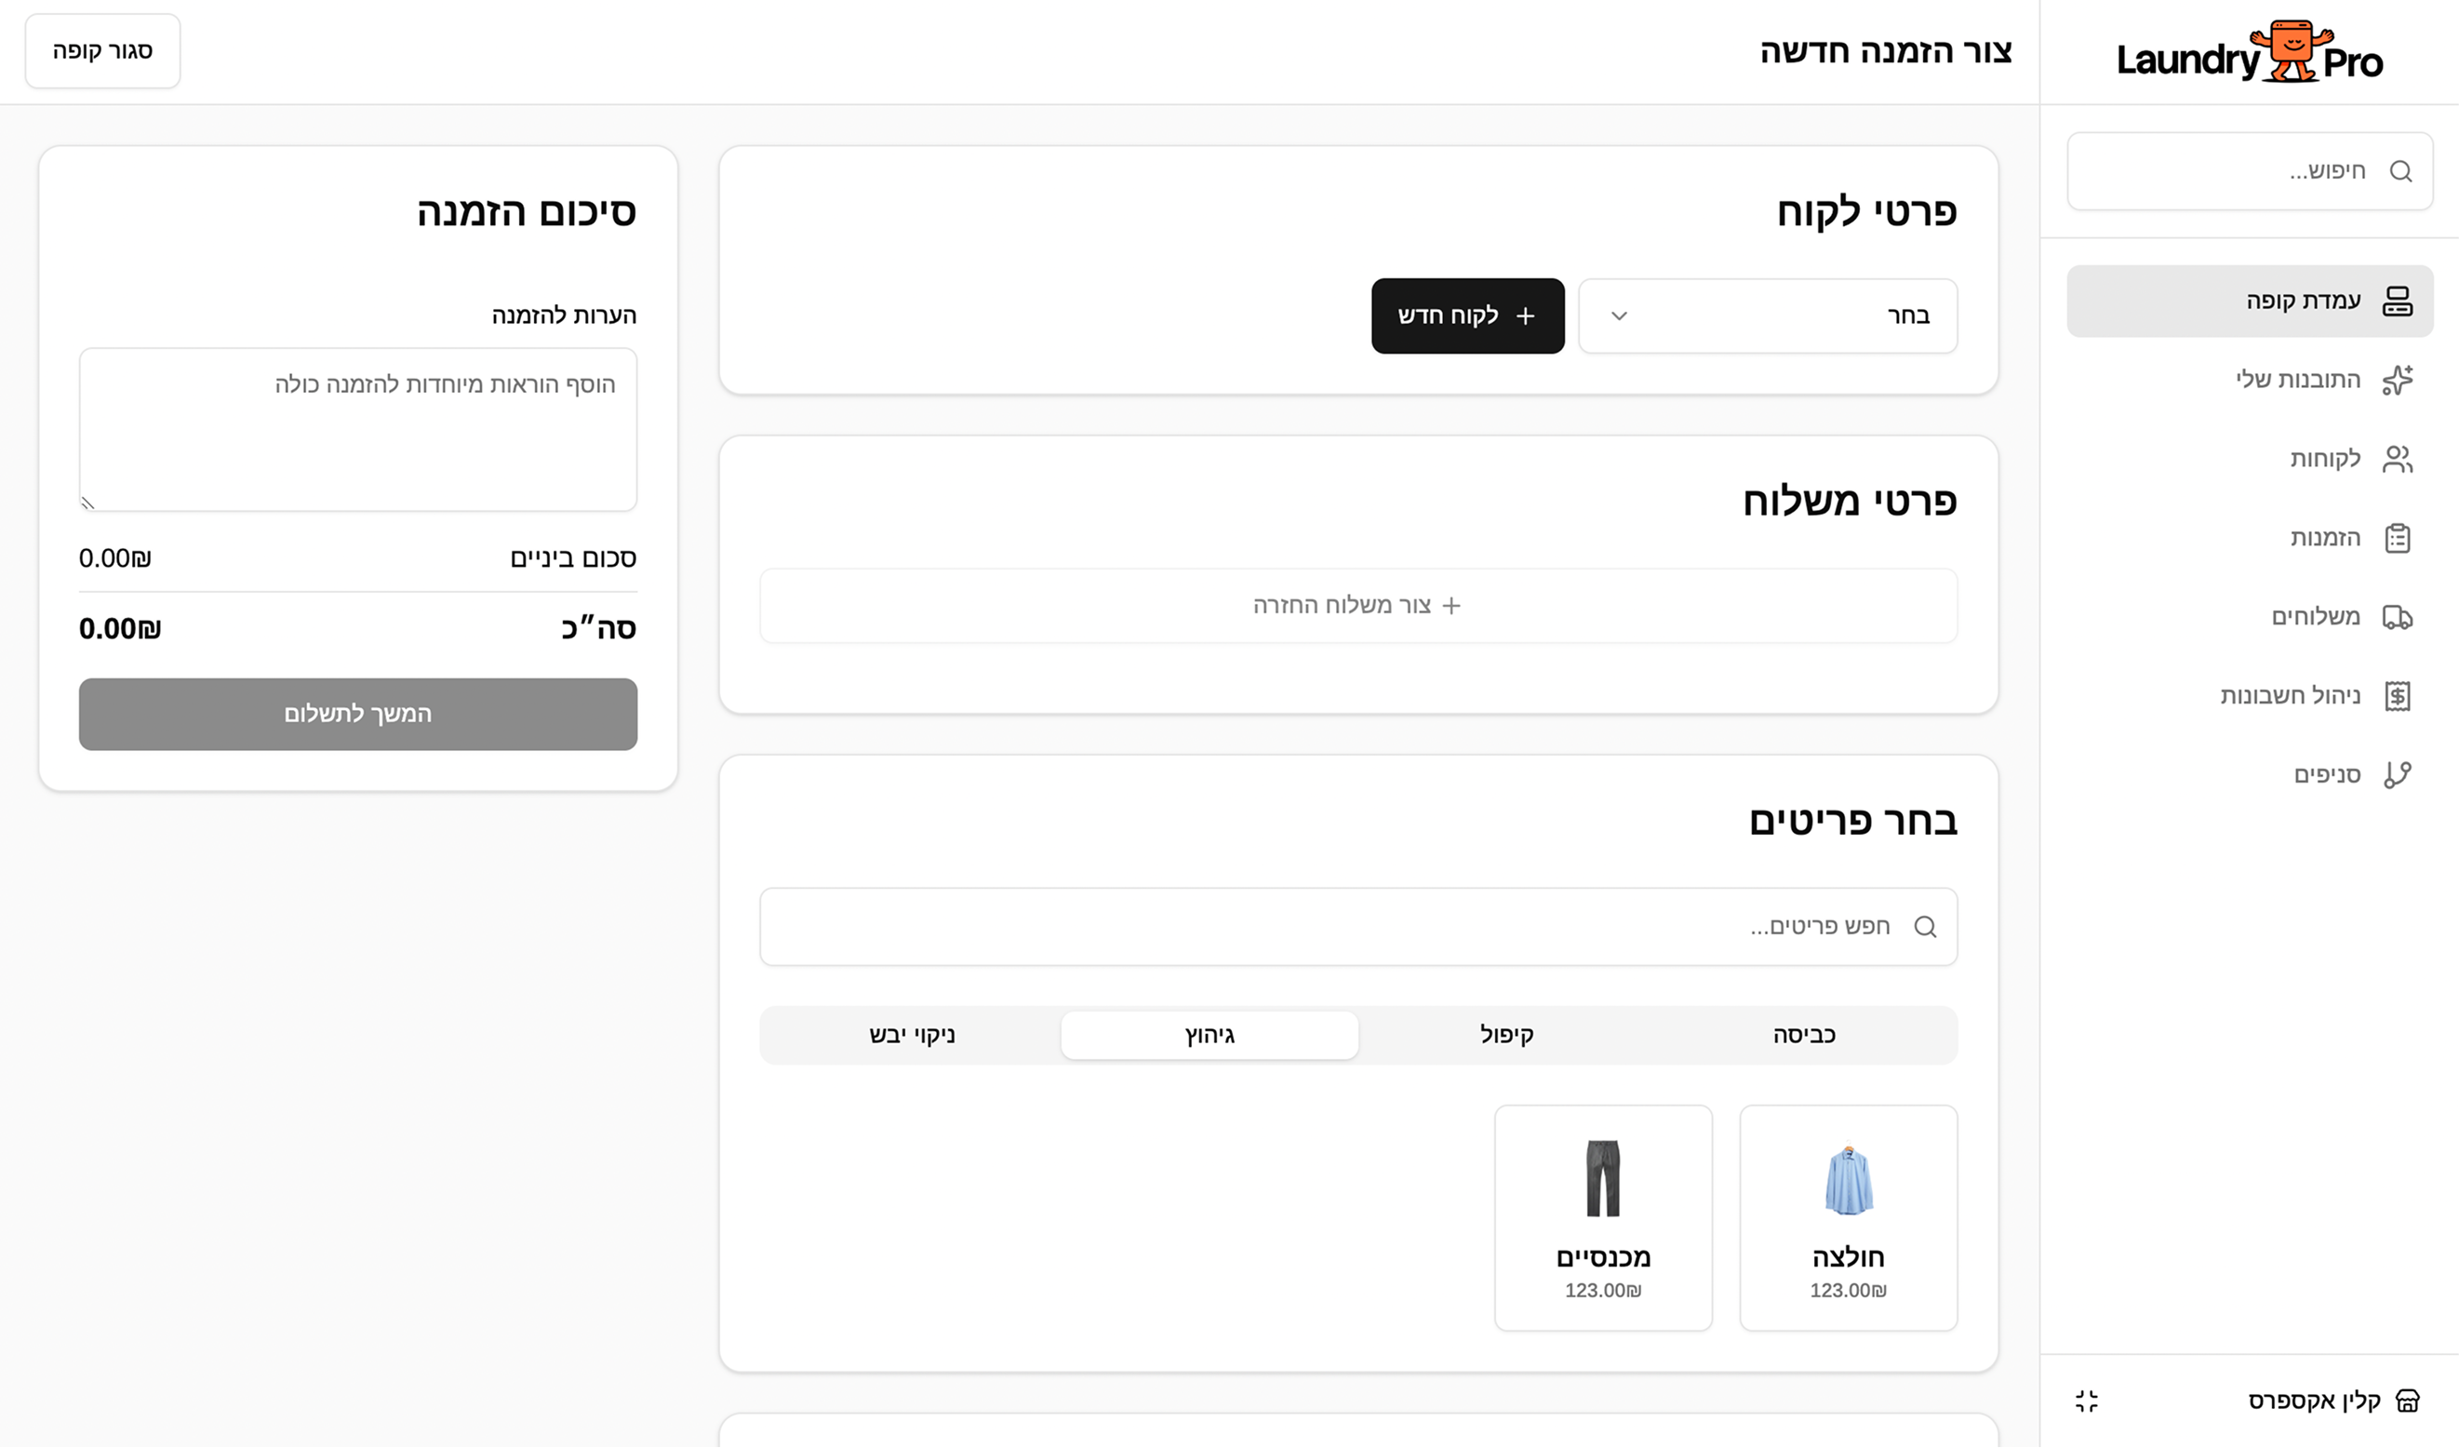Open the עמדת קופה POS screen icon
Viewport: 2459px width, 1448px height.
point(2399,301)
